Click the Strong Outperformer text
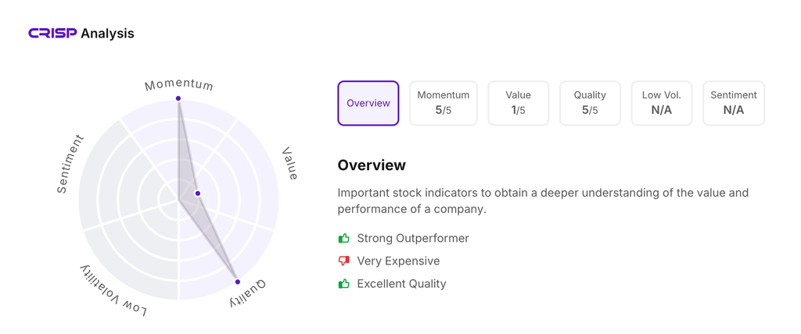 (x=413, y=238)
